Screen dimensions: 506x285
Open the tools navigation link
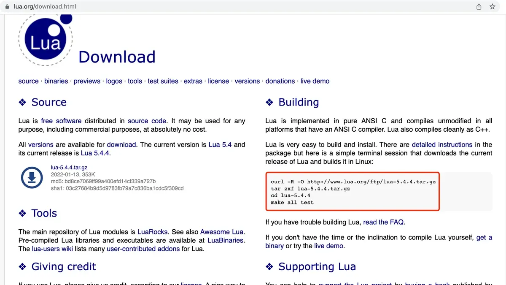click(135, 81)
